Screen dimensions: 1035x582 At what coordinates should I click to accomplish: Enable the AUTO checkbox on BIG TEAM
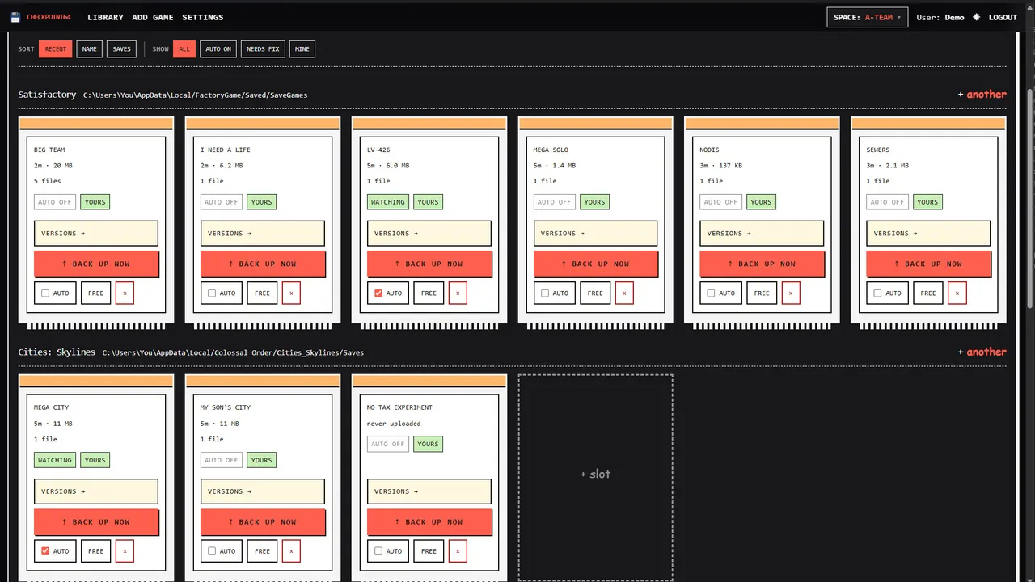45,293
